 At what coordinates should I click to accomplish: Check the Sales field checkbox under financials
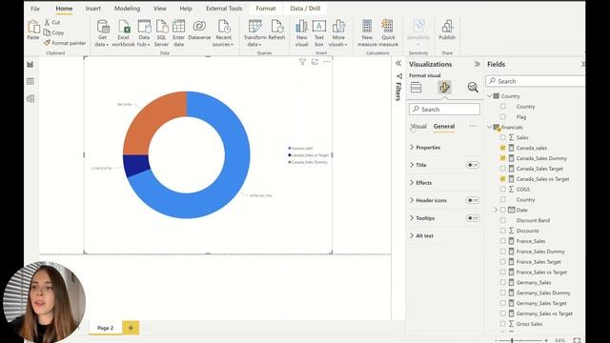coord(503,137)
